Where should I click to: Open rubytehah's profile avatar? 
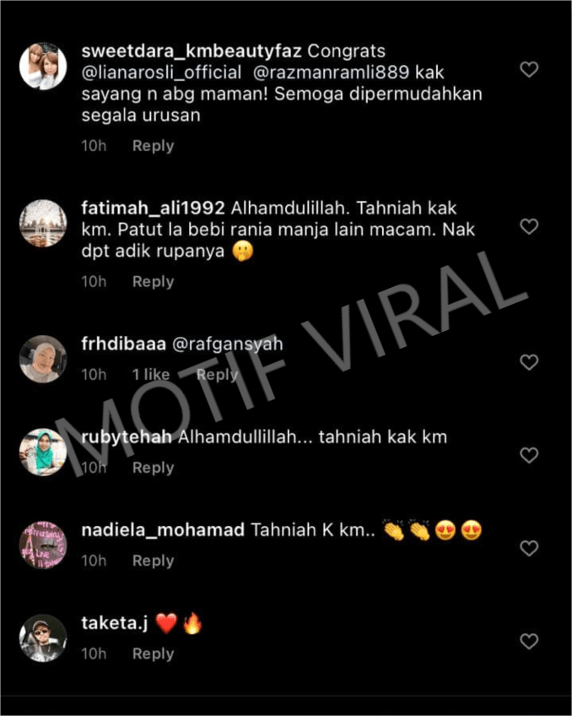tap(43, 452)
